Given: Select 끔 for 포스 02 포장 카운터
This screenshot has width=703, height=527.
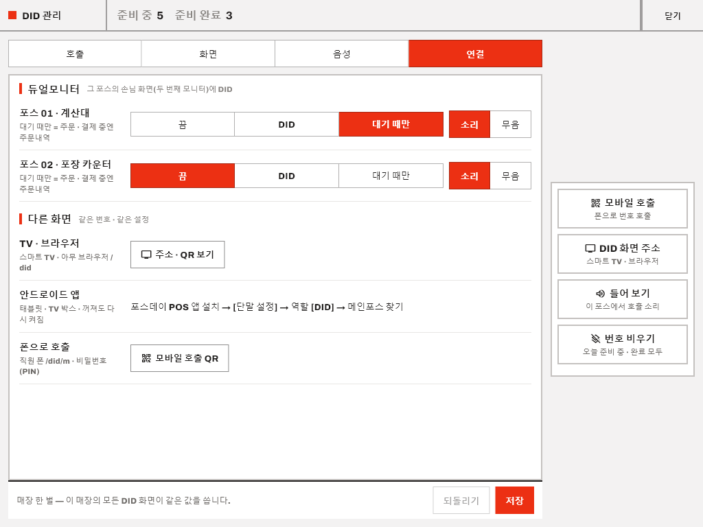Looking at the screenshot, I should tap(183, 176).
